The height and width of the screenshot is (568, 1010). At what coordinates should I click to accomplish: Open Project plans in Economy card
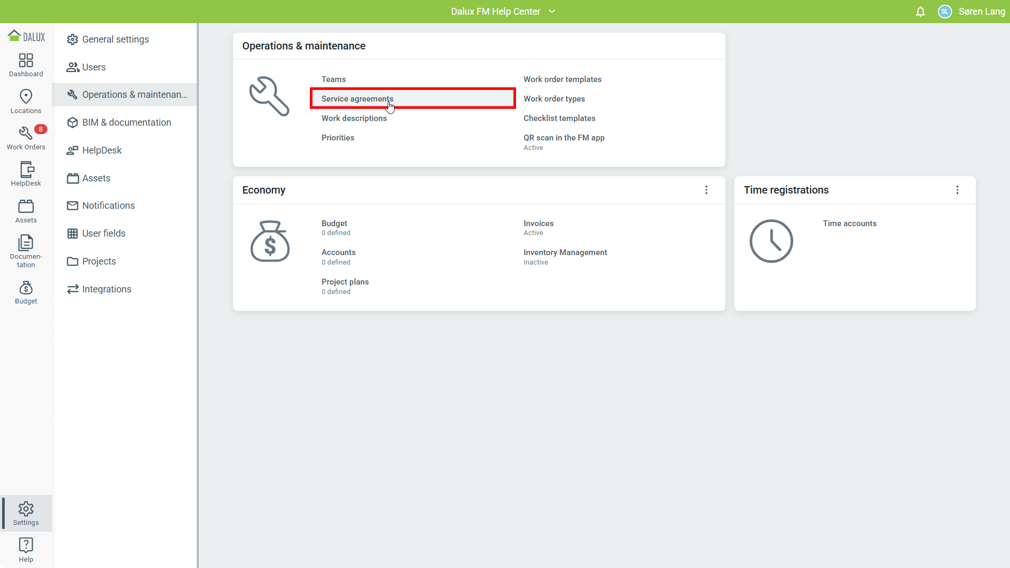tap(345, 282)
